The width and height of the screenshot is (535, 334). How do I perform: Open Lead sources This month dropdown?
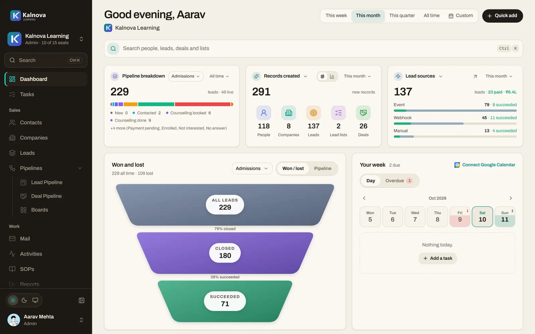[499, 76]
